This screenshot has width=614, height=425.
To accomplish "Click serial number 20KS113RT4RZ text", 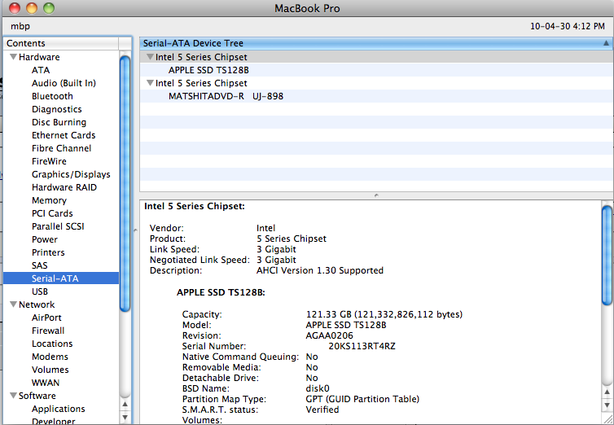I will (x=362, y=346).
